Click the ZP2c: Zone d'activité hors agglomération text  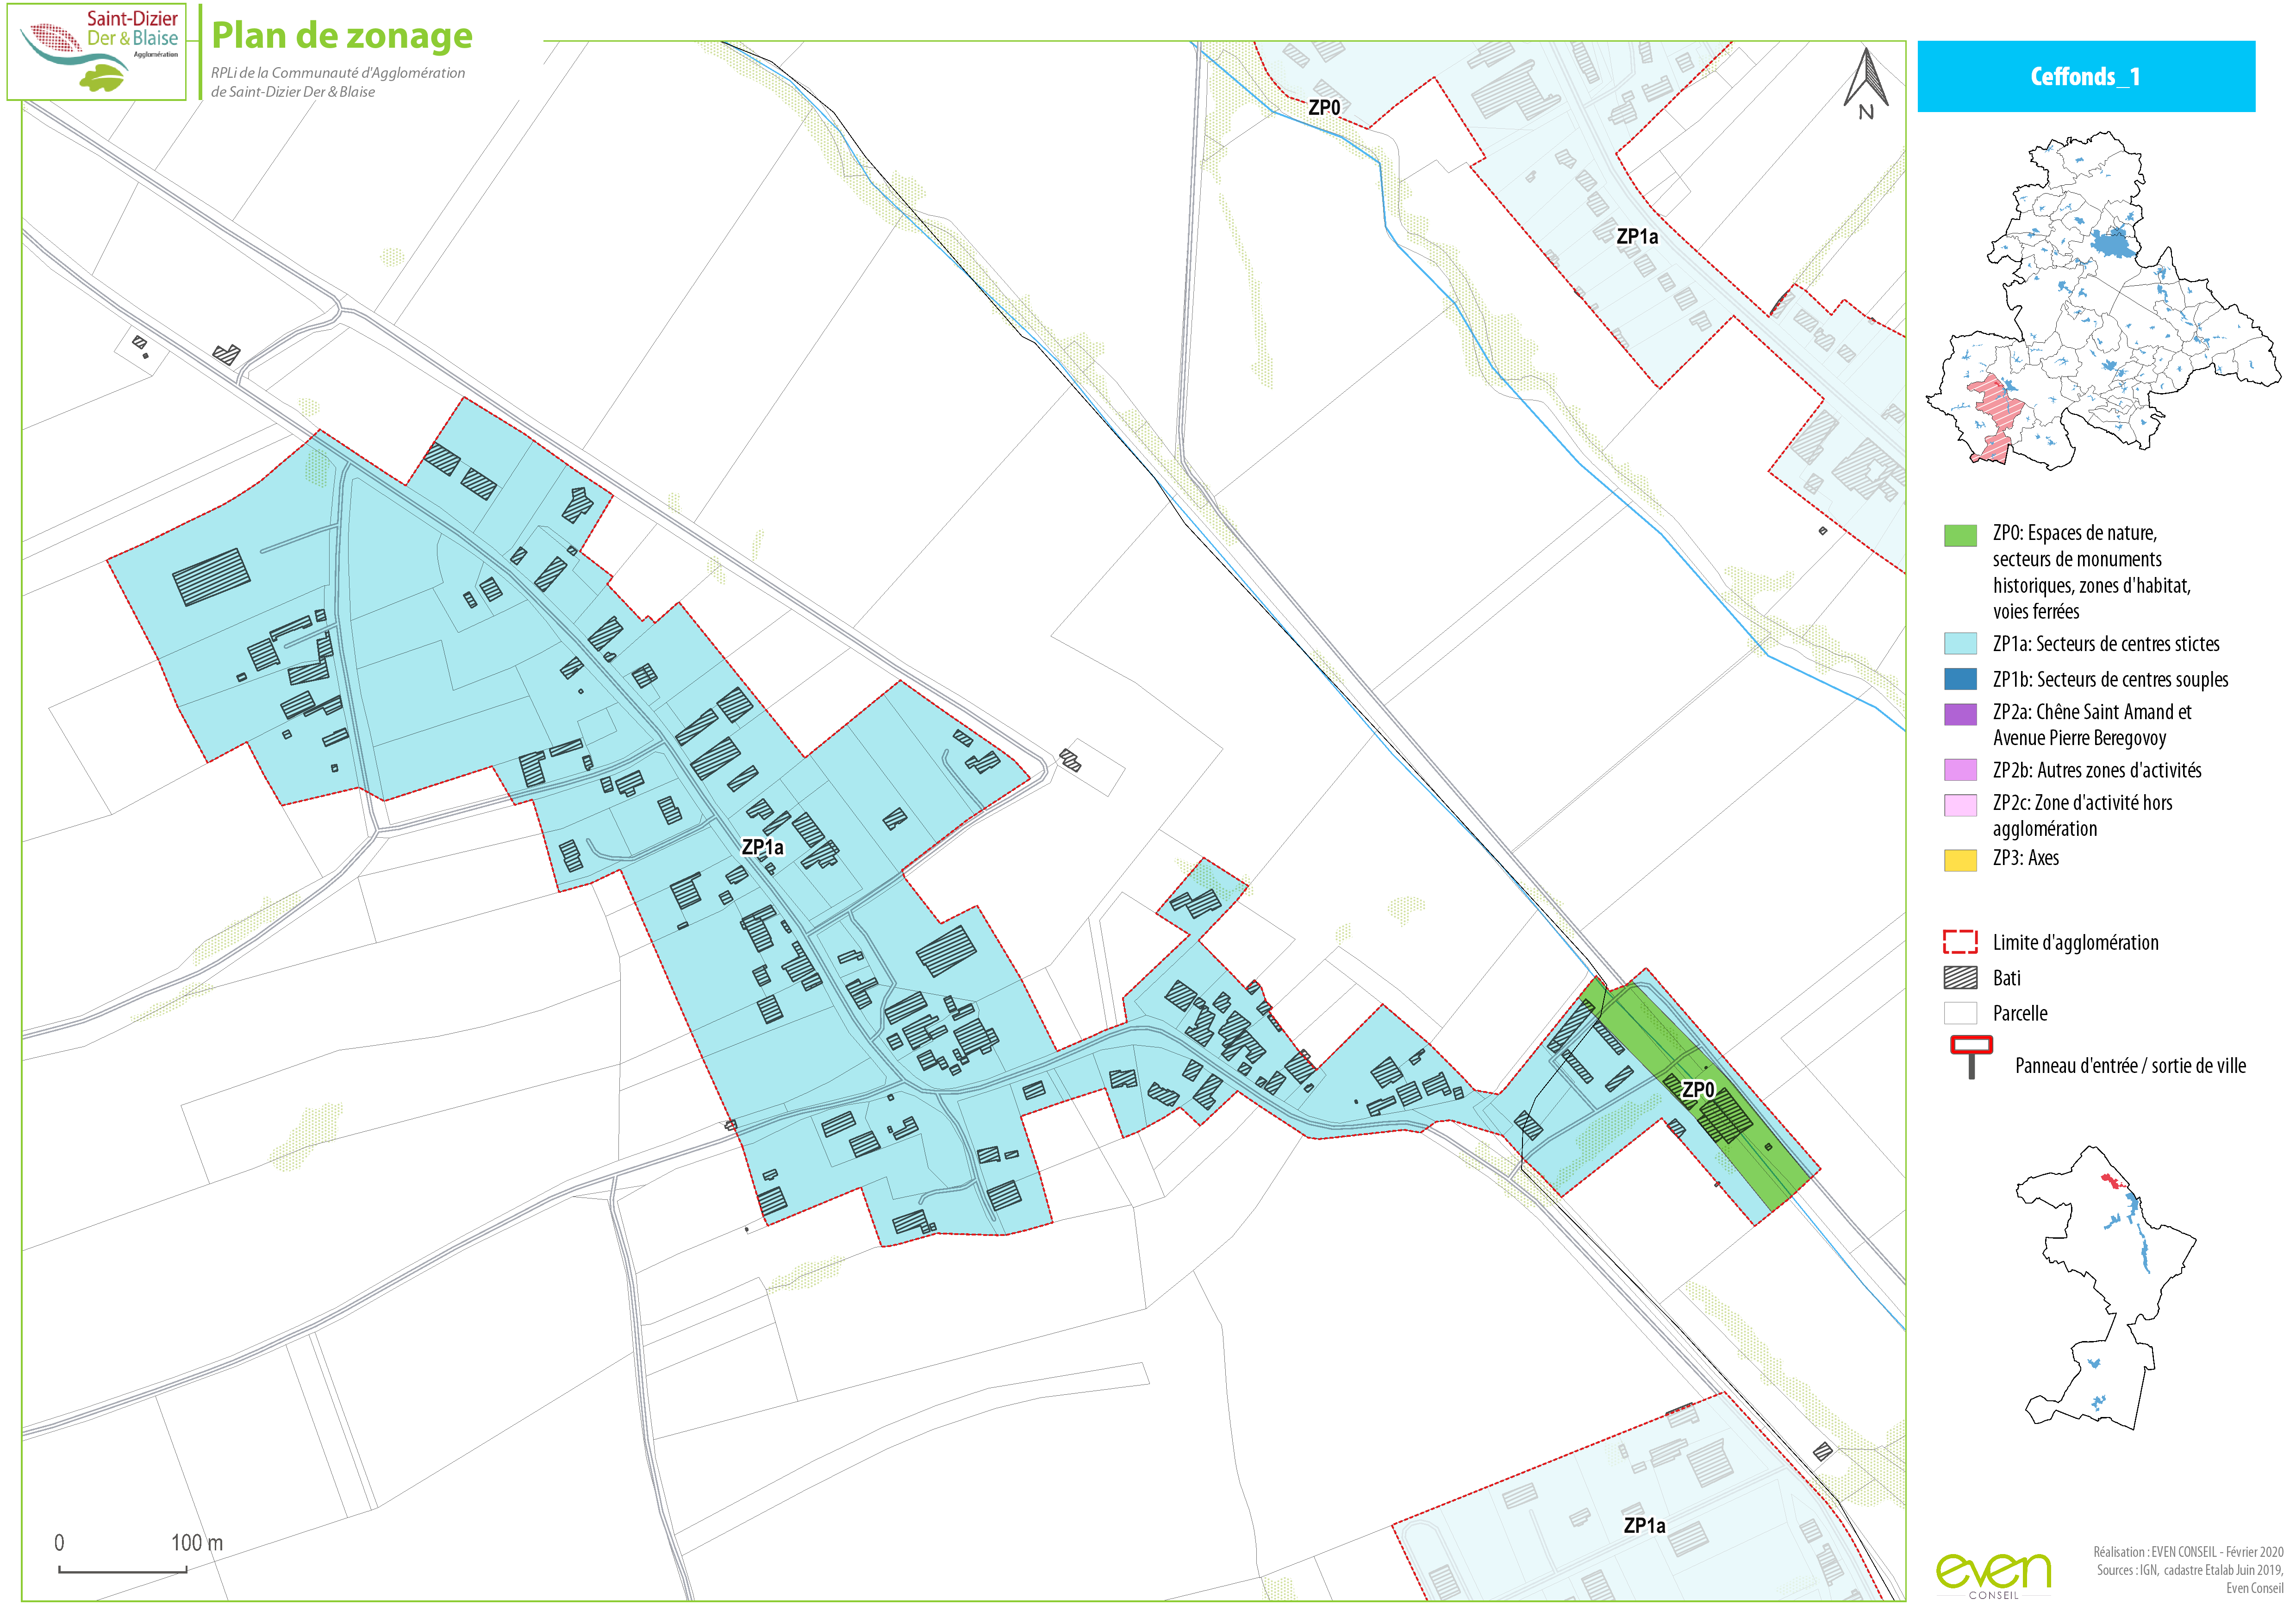pos(2082,815)
